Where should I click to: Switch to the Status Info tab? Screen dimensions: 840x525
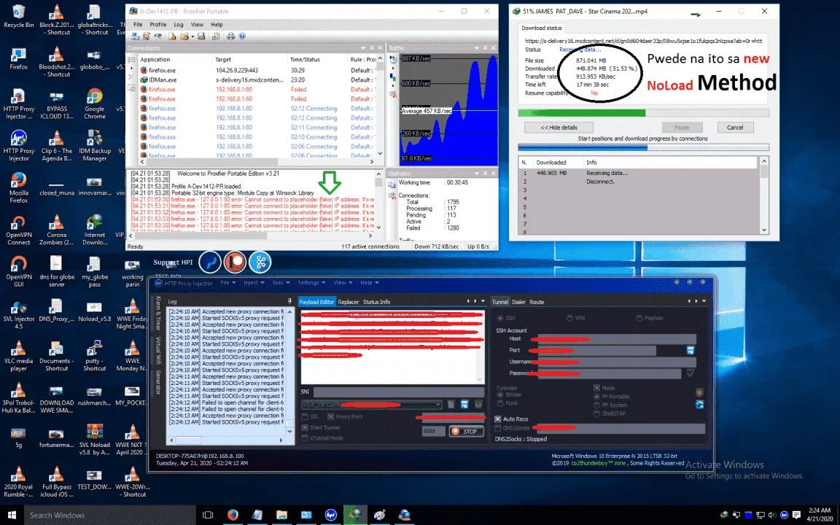click(x=376, y=302)
